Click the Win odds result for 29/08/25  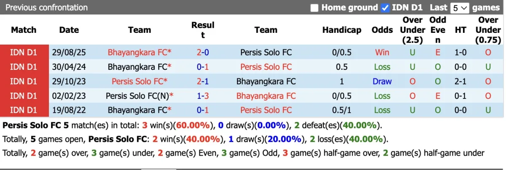(x=382, y=53)
